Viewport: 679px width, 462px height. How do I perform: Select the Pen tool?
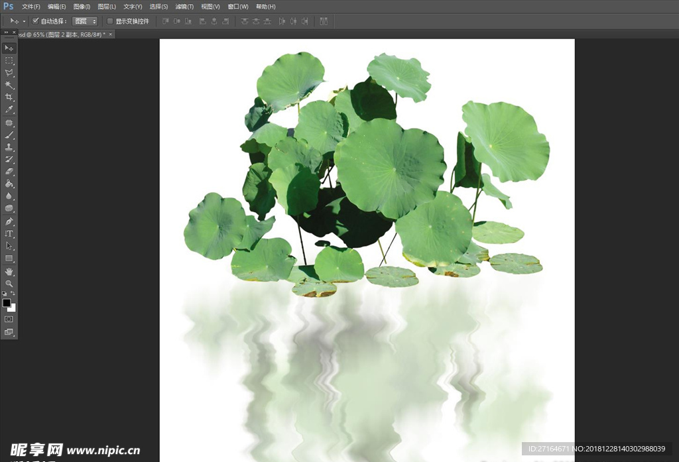click(x=9, y=221)
